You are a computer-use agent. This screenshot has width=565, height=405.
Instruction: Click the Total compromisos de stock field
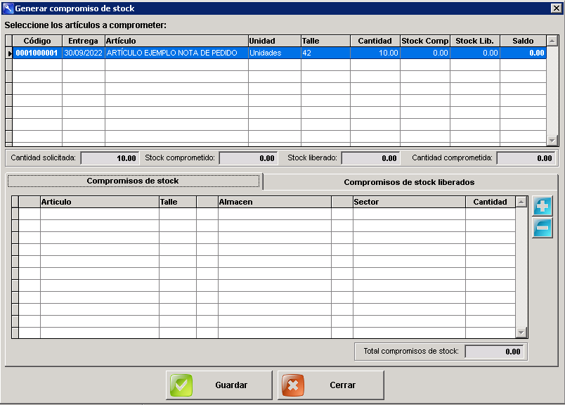tap(495, 352)
